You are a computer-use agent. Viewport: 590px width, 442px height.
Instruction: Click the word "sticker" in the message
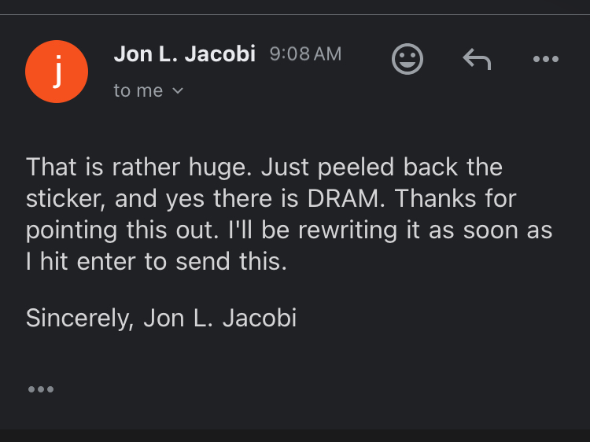pos(64,199)
